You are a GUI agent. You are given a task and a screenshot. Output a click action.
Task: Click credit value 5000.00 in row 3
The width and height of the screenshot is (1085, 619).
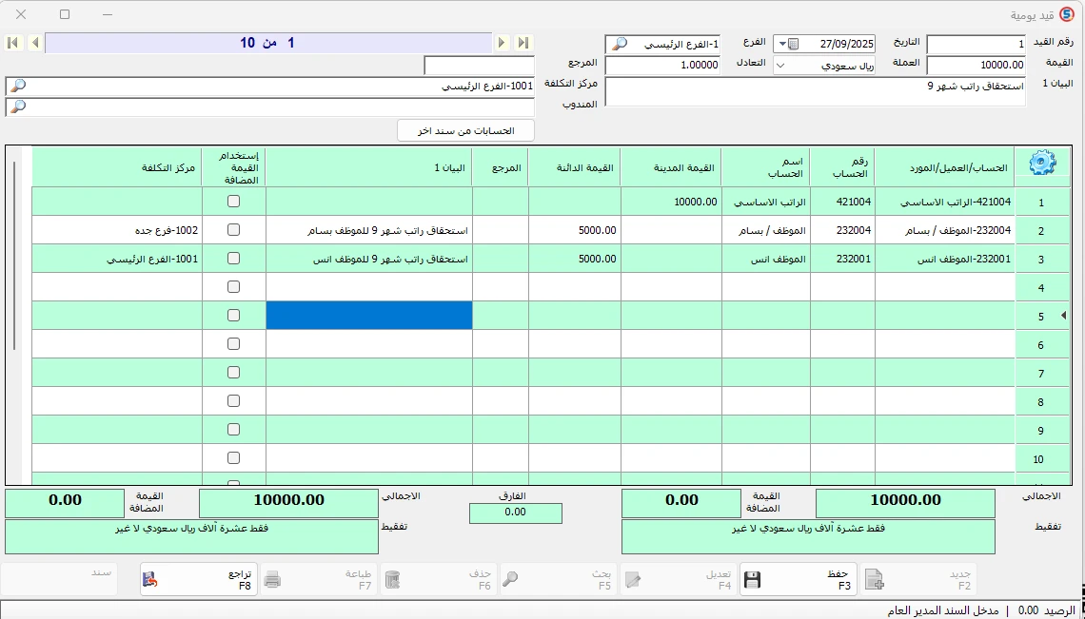pos(574,259)
